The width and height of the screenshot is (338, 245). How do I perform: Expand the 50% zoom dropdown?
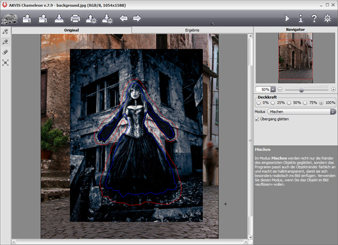click(x=273, y=89)
